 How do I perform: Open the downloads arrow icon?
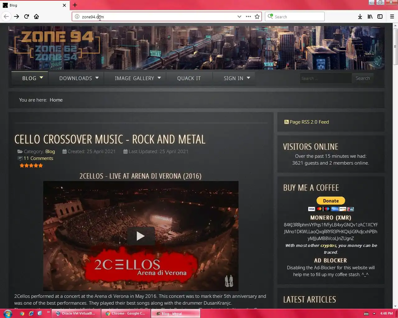(360, 17)
